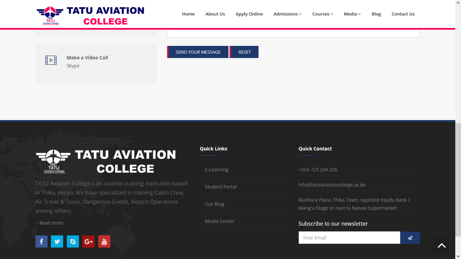Image resolution: width=461 pixels, height=259 pixels.
Task: Open the E-Learning quick link
Action: (216, 170)
